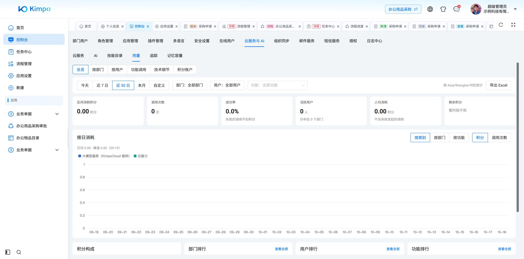The image size is (524, 259).
Task: Select the 近 7 日 time range
Action: [102, 85]
